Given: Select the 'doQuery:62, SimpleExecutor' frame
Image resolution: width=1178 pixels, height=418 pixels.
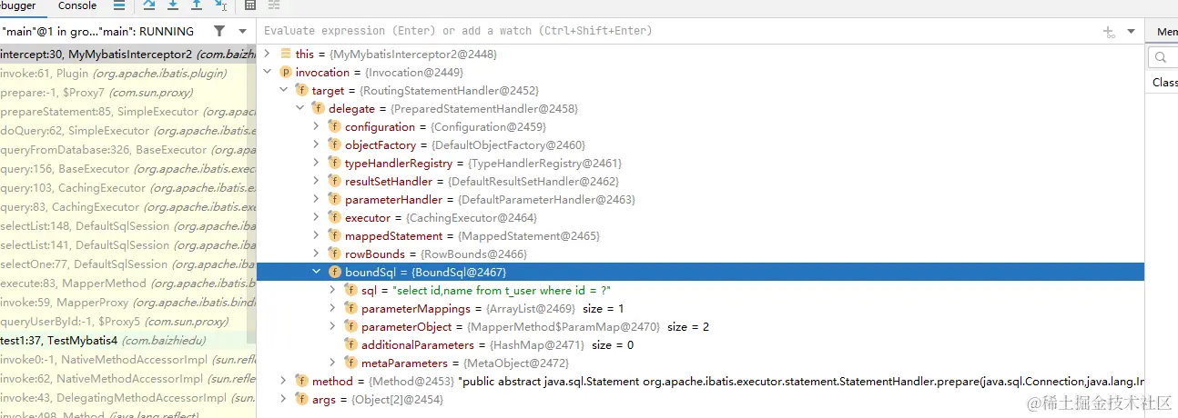Looking at the screenshot, I should pyautogui.click(x=127, y=131).
